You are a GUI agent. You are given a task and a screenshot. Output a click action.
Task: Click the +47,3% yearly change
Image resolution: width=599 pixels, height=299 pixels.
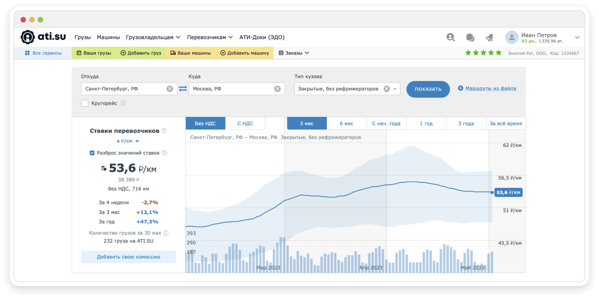pos(147,222)
